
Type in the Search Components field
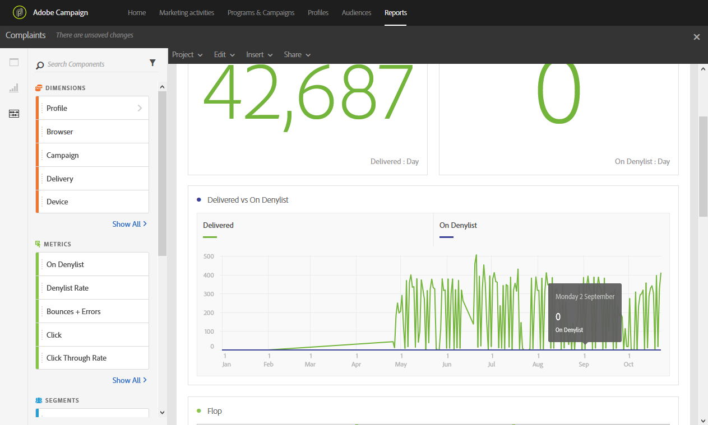tap(95, 64)
